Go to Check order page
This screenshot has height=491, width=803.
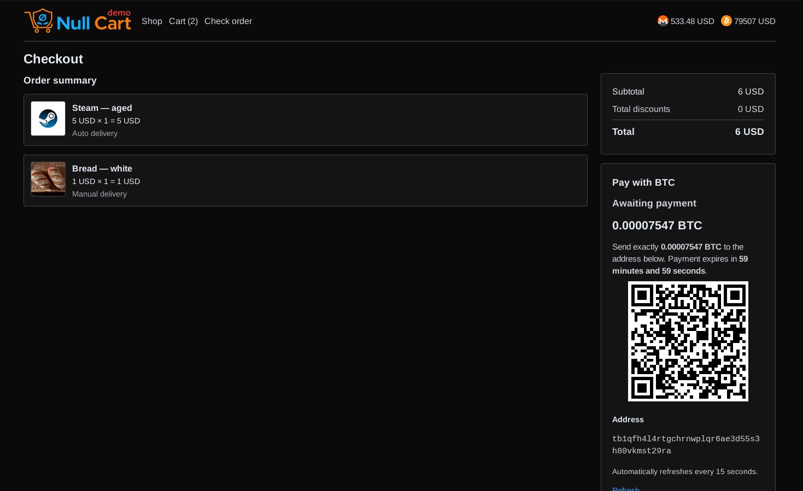(228, 21)
